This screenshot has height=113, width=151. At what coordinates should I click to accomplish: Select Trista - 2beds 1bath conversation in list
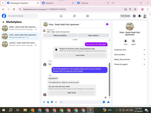[x=20, y=36]
